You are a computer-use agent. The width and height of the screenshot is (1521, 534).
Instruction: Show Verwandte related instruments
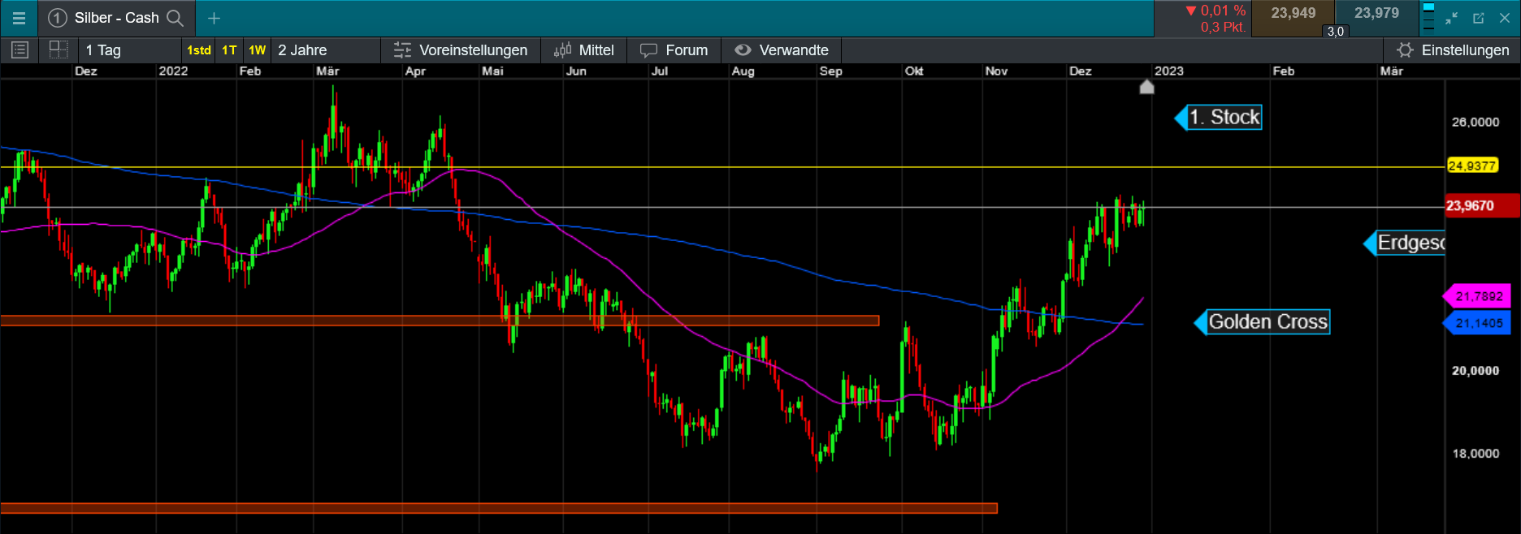click(782, 50)
